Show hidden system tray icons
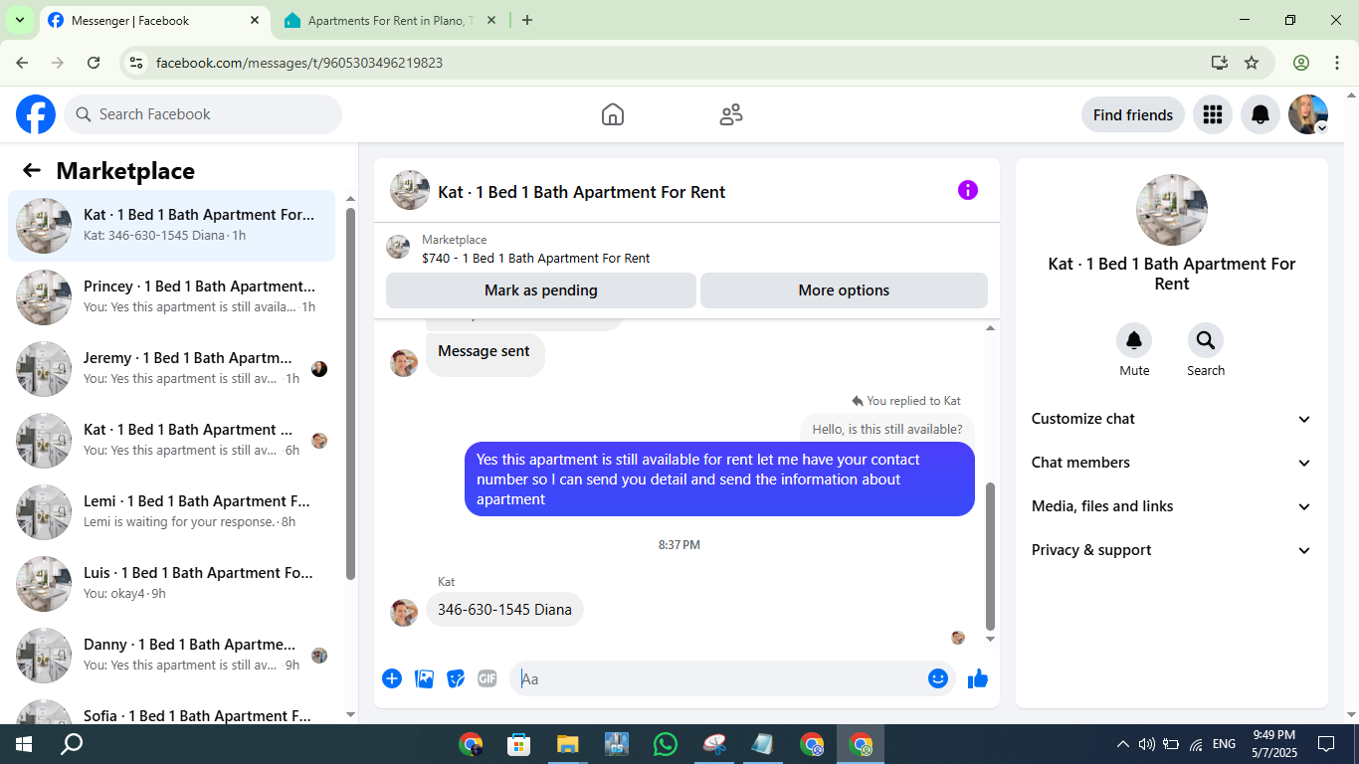The width and height of the screenshot is (1359, 764). tap(1123, 744)
